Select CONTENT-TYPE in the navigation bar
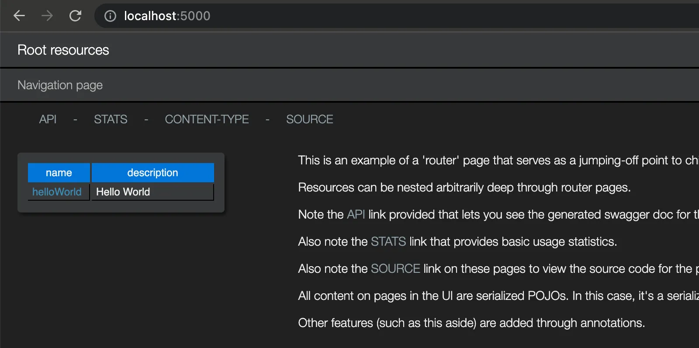The height and width of the screenshot is (348, 699). (207, 119)
